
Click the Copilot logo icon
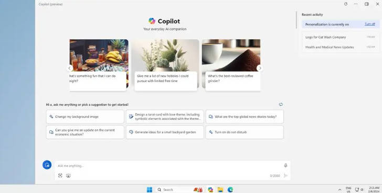click(x=152, y=21)
